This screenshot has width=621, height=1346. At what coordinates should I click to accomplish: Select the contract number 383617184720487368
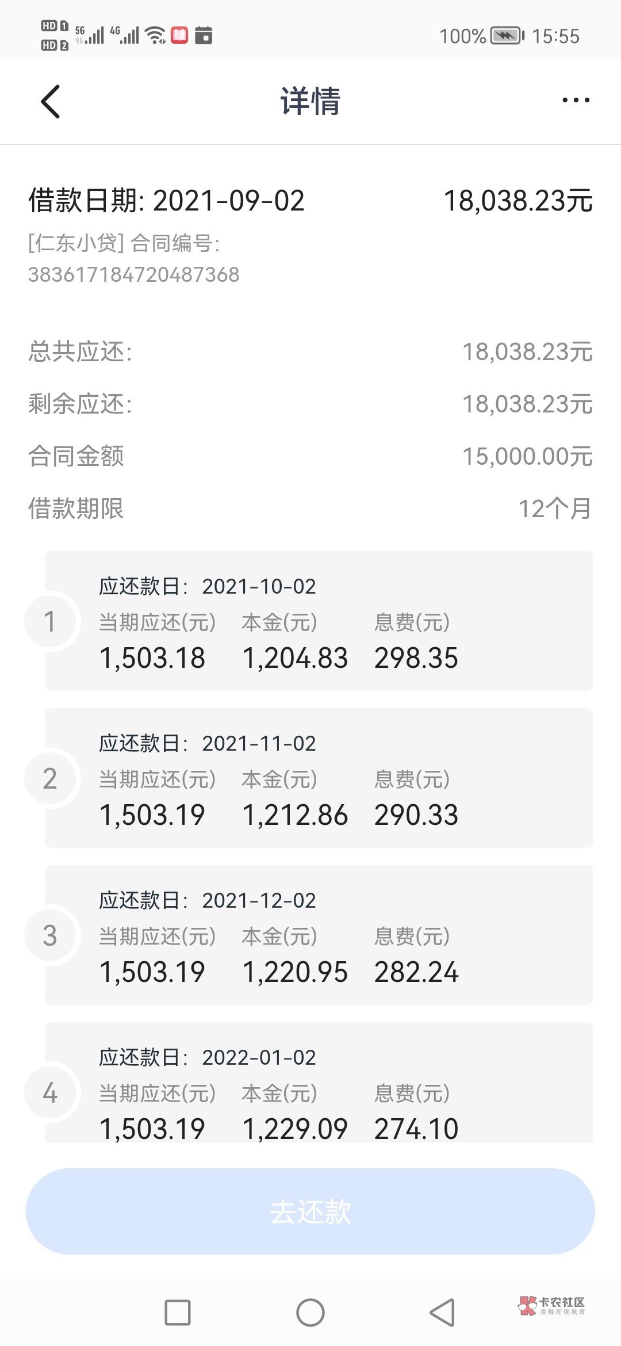point(134,274)
